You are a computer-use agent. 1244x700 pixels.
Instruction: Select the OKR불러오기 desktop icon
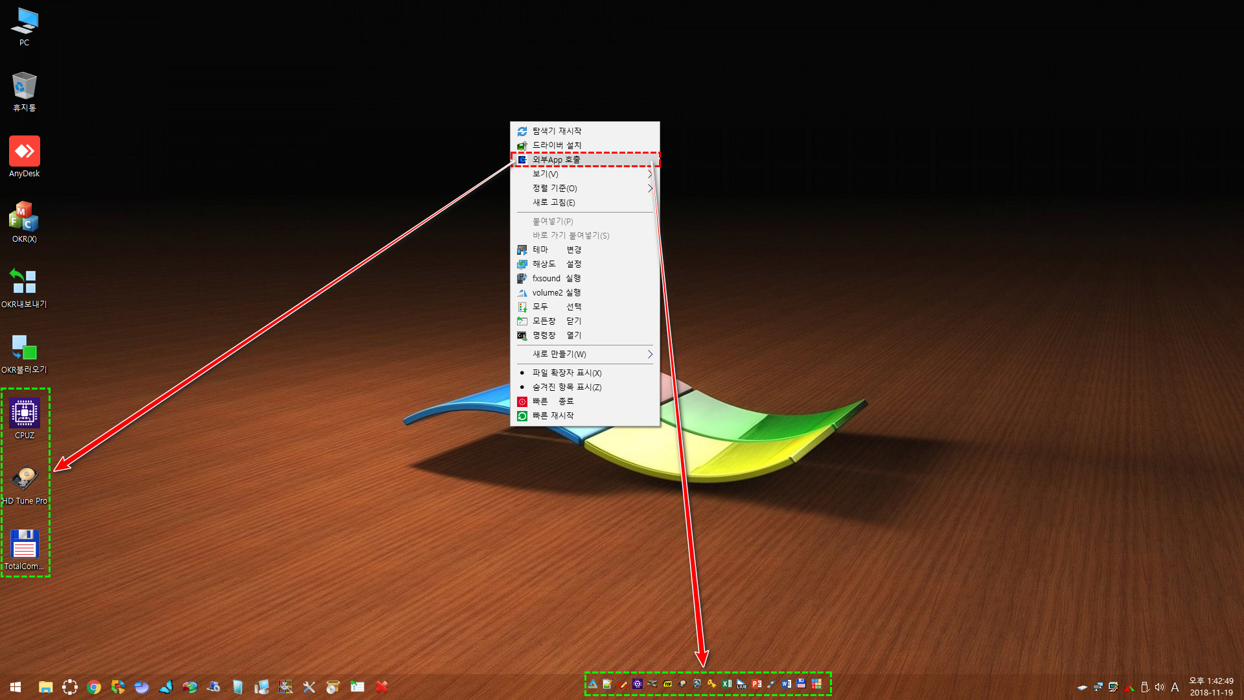click(24, 354)
